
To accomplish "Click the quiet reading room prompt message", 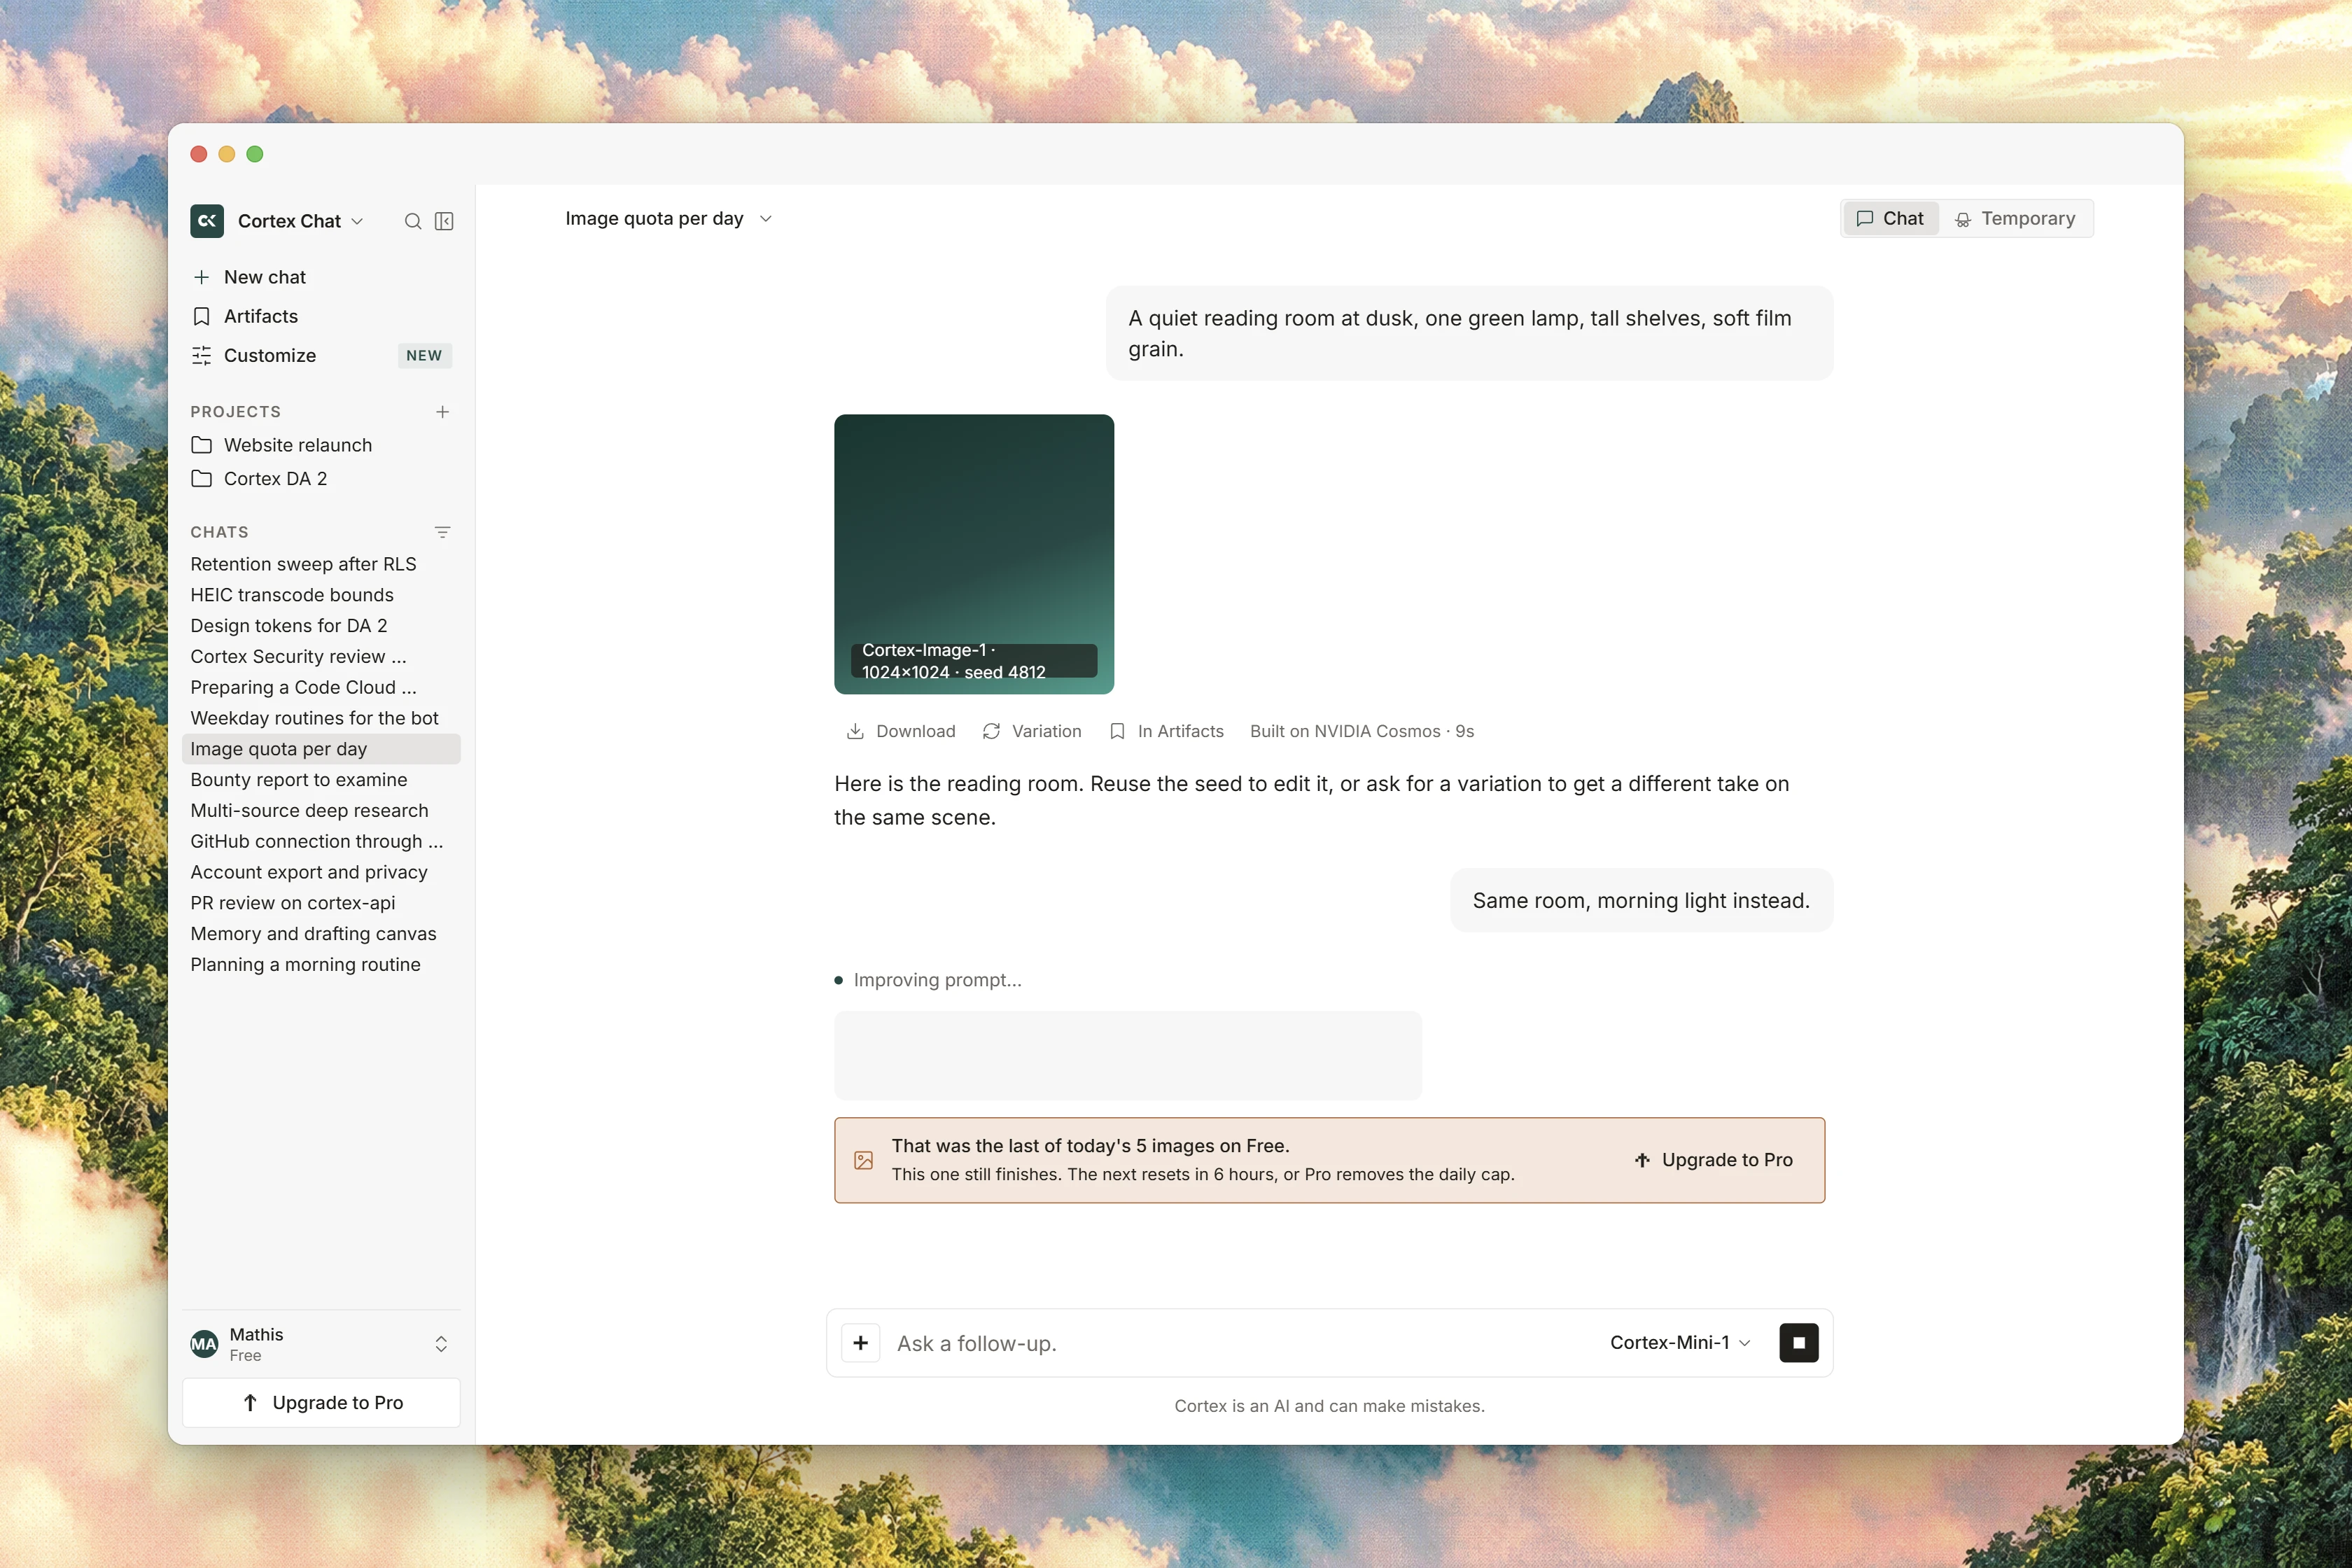I will coord(1469,333).
